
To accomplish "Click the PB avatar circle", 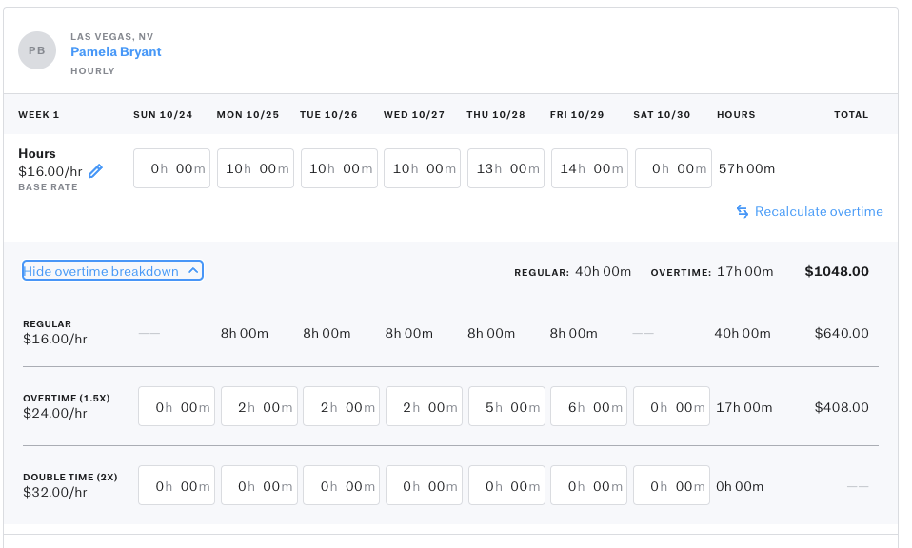I will coord(37,50).
